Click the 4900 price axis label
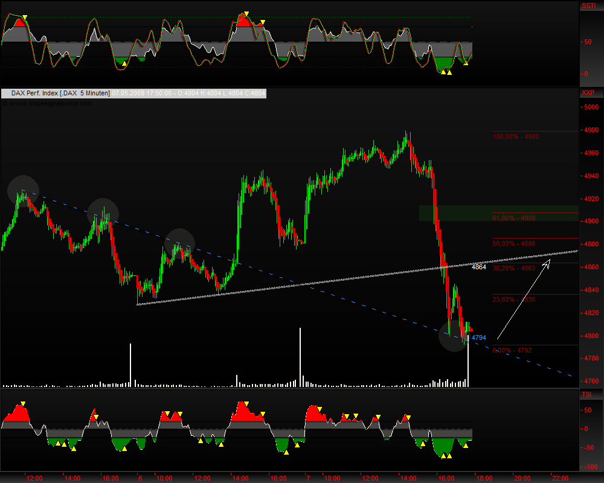The height and width of the screenshot is (483, 604). 591,221
